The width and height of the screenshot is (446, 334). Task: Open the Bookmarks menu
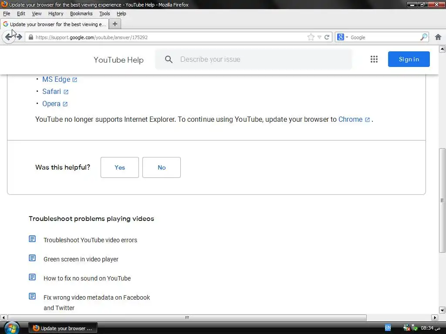click(81, 13)
